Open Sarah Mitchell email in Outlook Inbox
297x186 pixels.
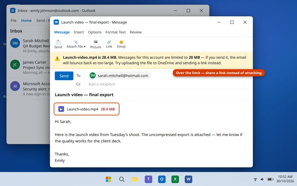click(28, 46)
